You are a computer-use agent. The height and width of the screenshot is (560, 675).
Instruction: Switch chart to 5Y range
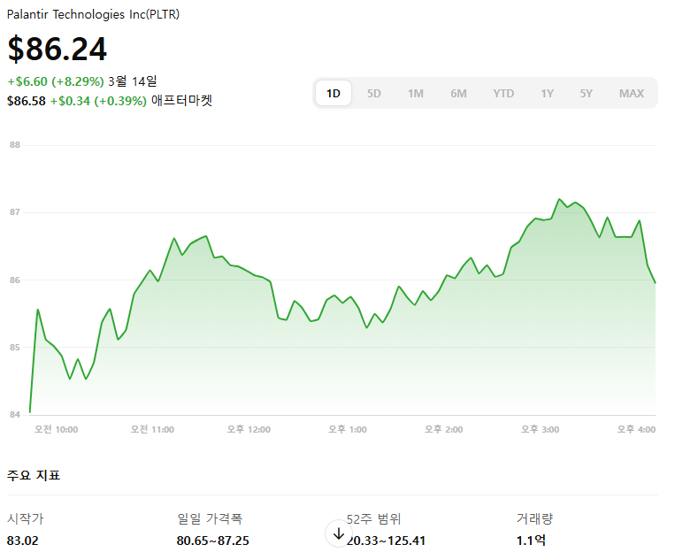click(586, 94)
